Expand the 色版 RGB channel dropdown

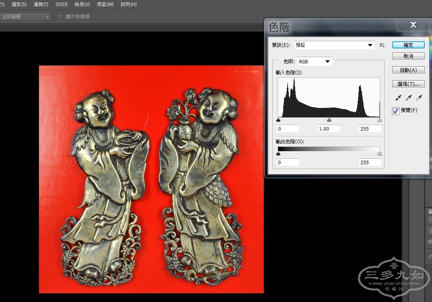tap(314, 62)
